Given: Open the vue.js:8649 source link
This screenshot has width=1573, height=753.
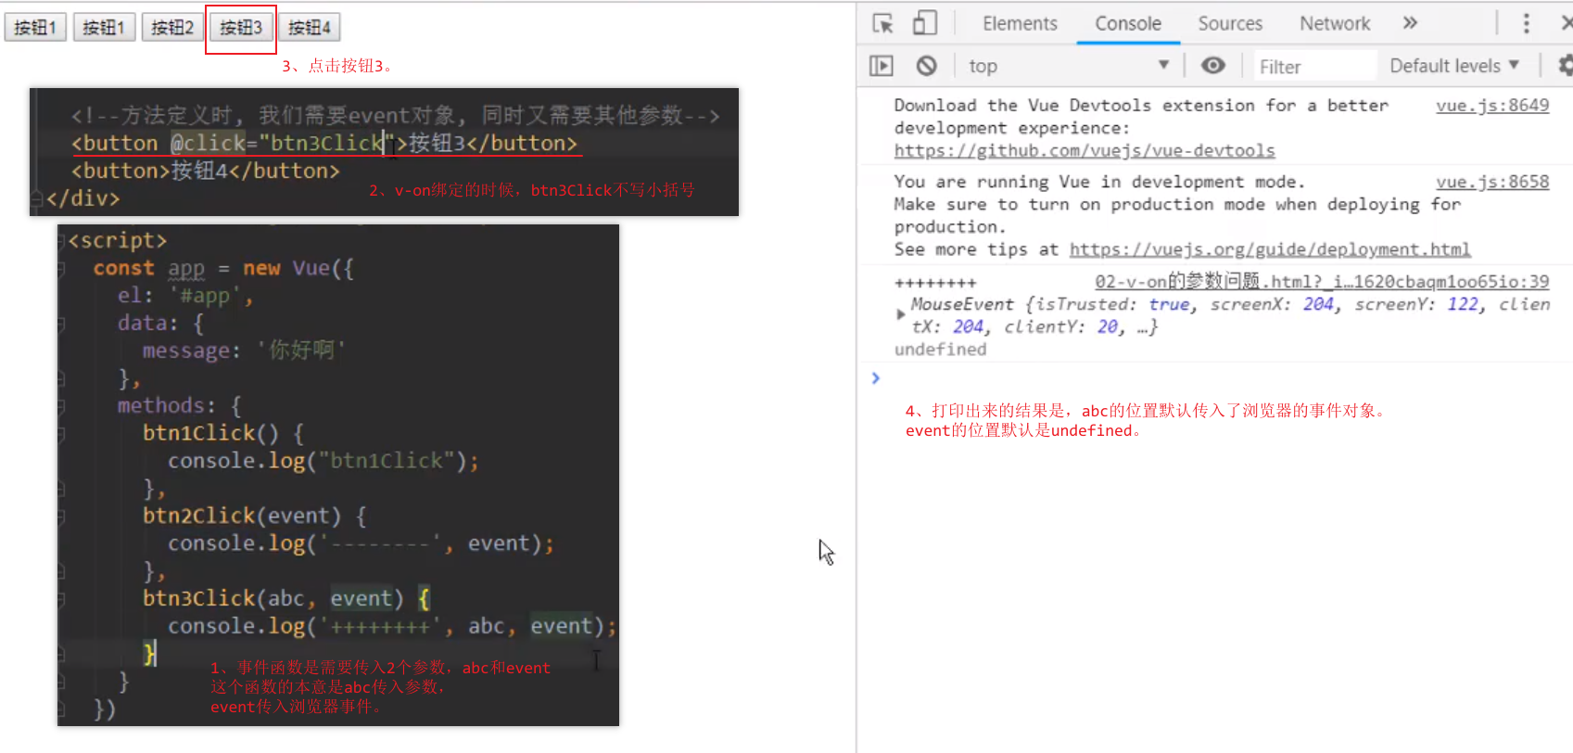Looking at the screenshot, I should click(1492, 105).
